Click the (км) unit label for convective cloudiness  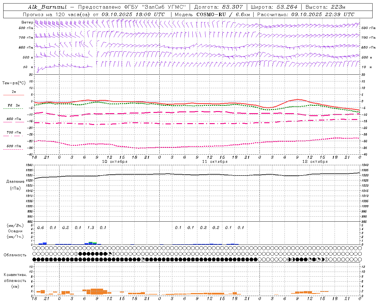coord(15,286)
